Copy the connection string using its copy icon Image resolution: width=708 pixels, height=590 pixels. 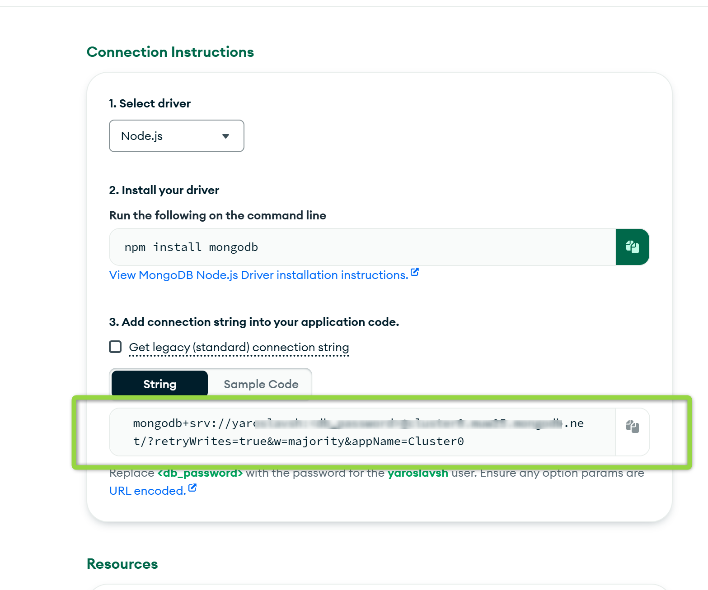tap(632, 426)
